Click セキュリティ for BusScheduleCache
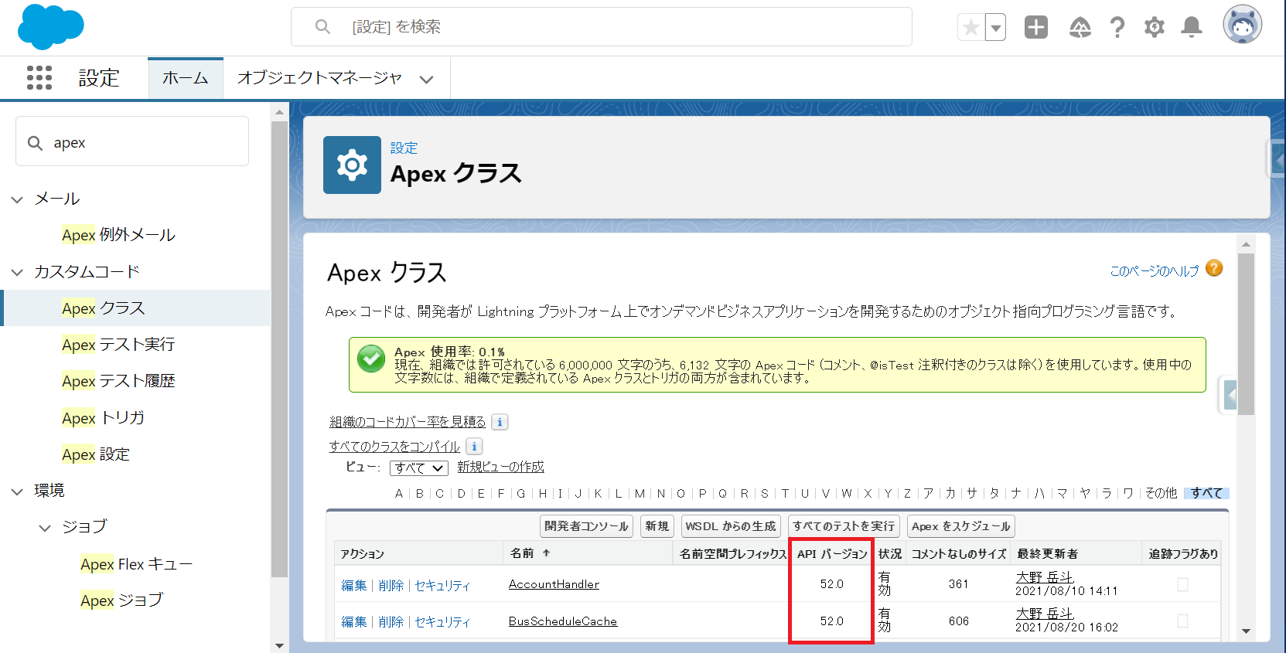 click(x=442, y=622)
